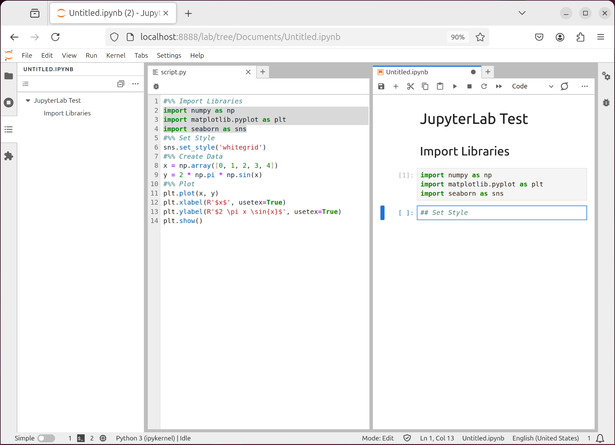
Task: Click the browser address bar URL
Action: (240, 37)
